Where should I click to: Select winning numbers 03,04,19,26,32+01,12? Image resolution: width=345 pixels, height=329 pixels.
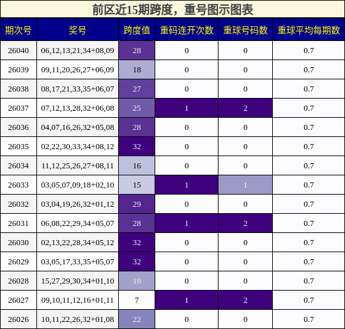point(78,204)
